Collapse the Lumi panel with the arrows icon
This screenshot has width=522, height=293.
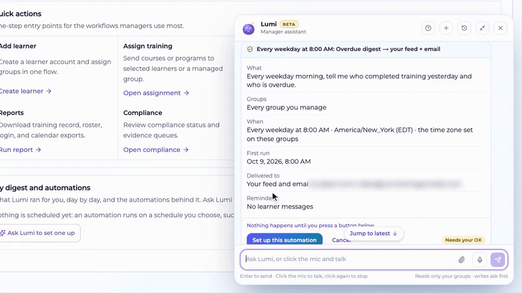[x=482, y=28]
